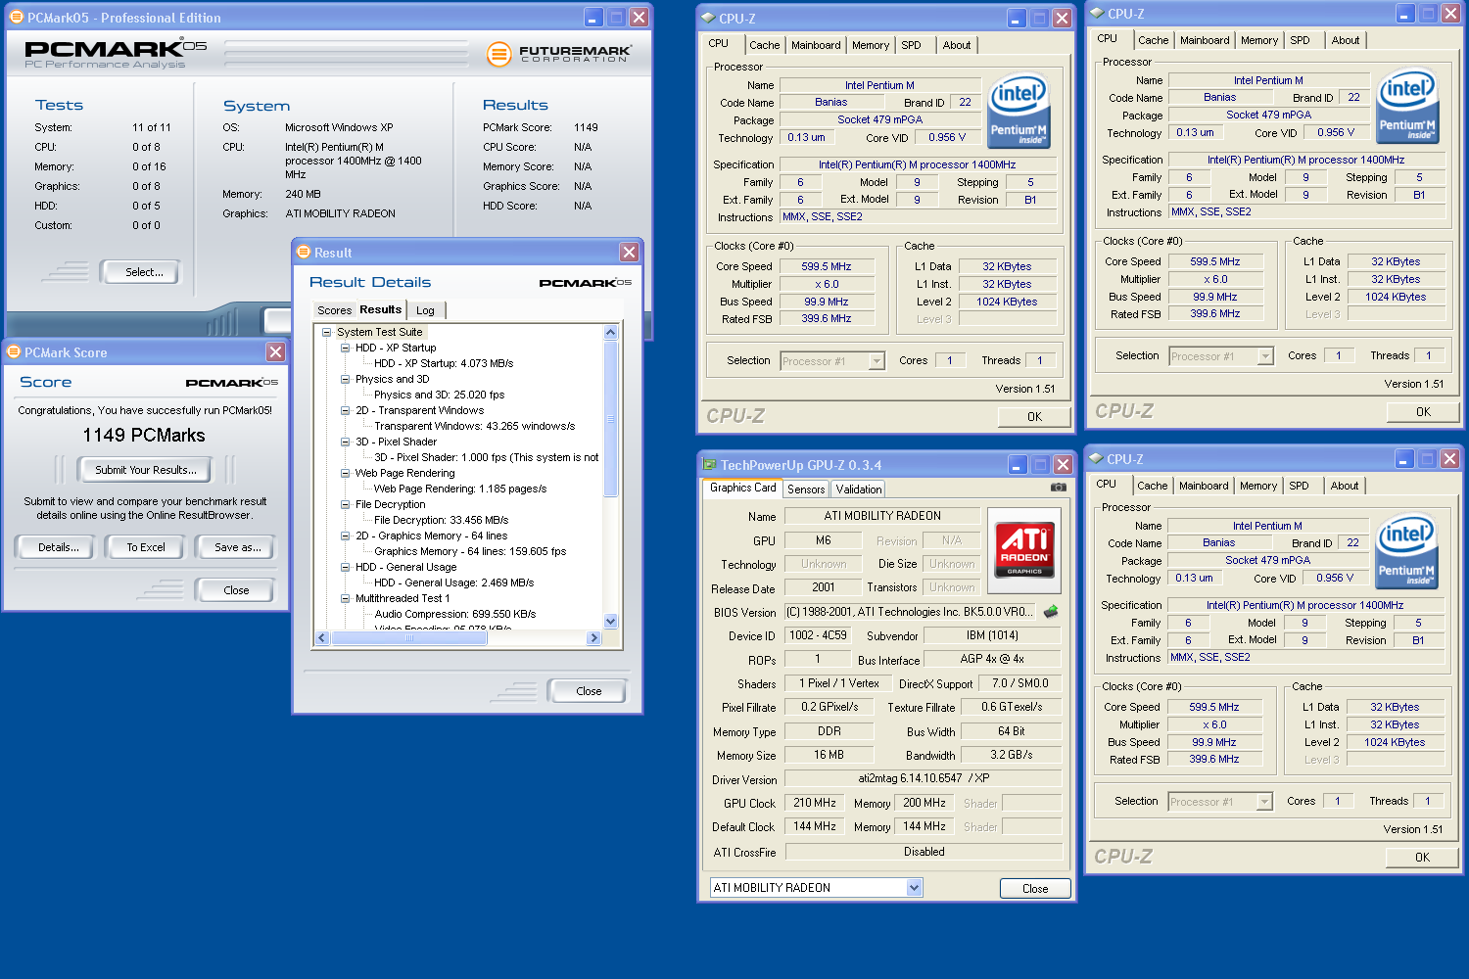Click the Submit Your Results button

(146, 470)
